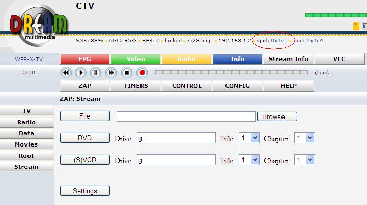Click the File stream button
Viewport: 367px width, 205px height.
point(84,116)
